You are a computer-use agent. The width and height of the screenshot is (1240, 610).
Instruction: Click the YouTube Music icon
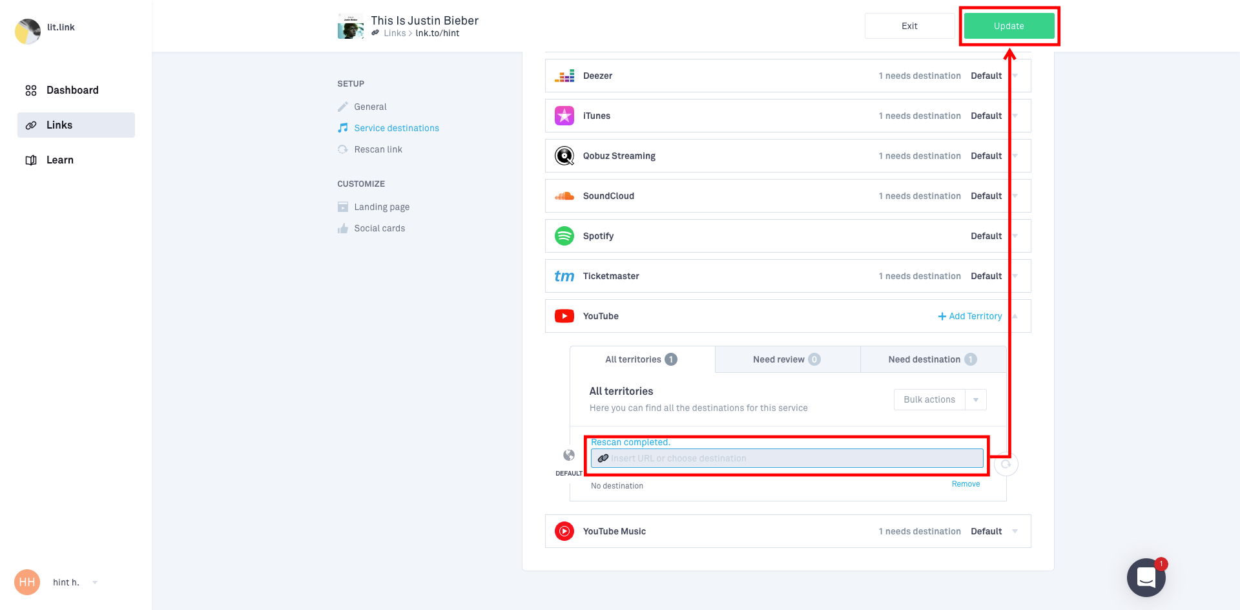pyautogui.click(x=564, y=531)
